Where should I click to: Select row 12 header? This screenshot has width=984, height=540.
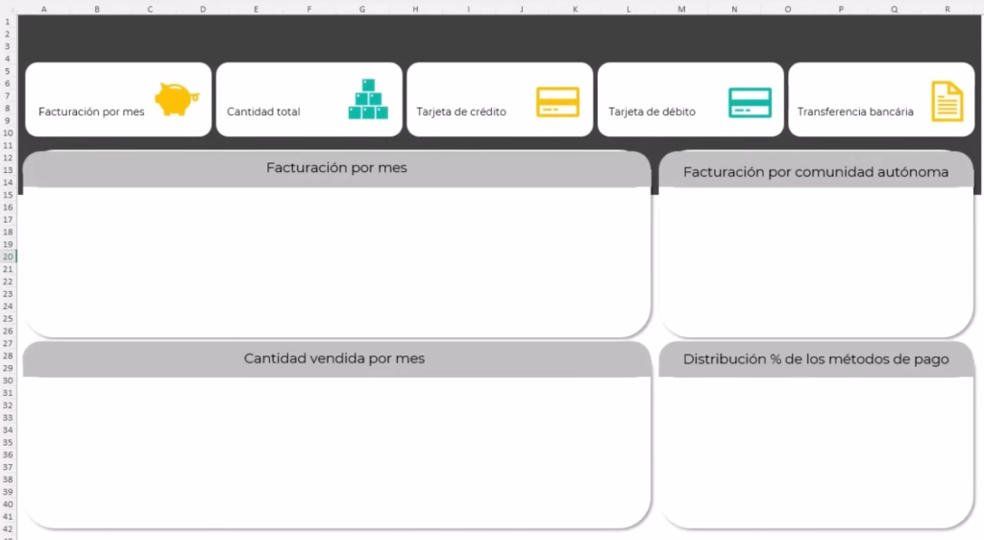click(8, 158)
